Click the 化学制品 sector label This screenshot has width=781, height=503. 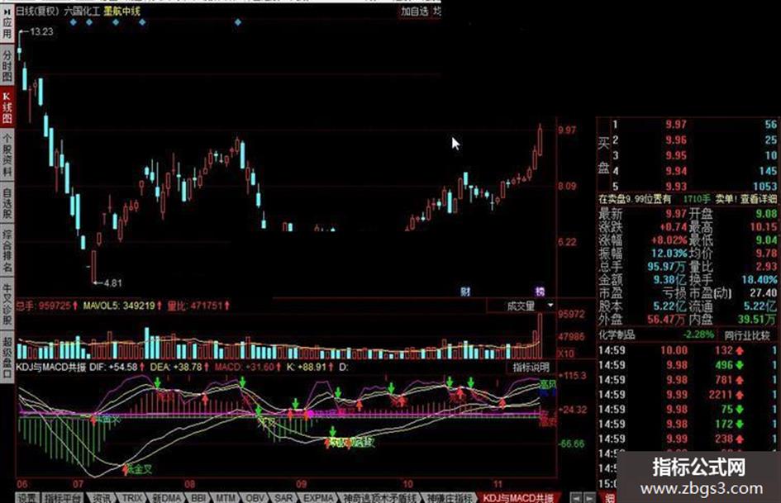617,335
